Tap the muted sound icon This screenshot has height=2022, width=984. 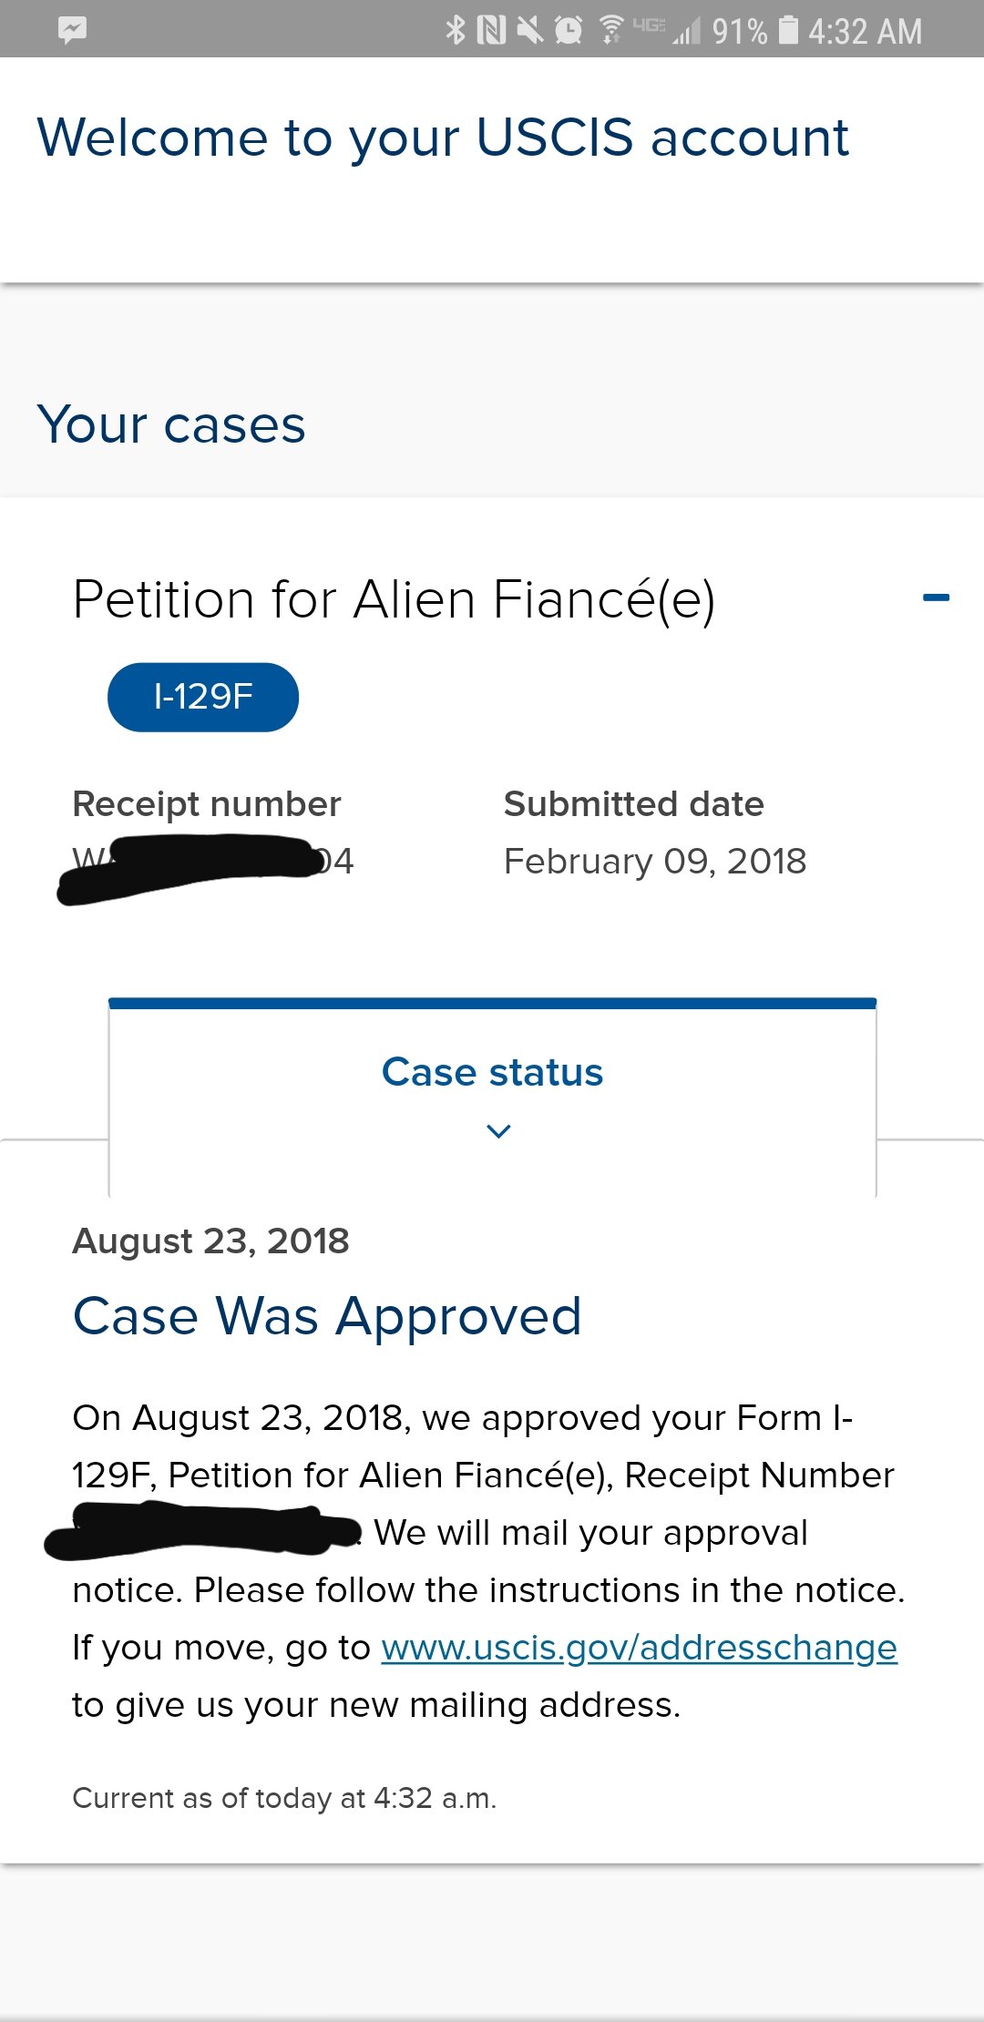(529, 30)
